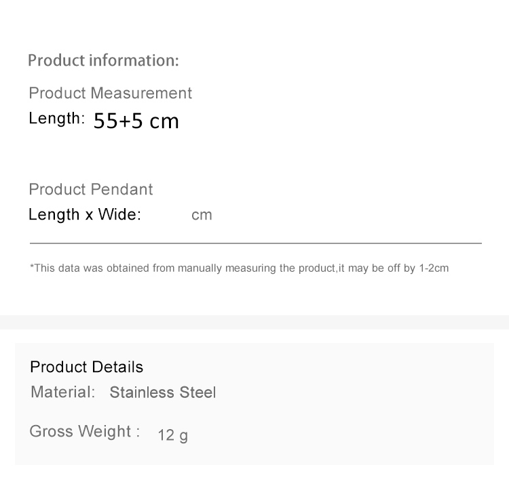
Task: Click the word 'Steel' in material
Action: click(197, 393)
